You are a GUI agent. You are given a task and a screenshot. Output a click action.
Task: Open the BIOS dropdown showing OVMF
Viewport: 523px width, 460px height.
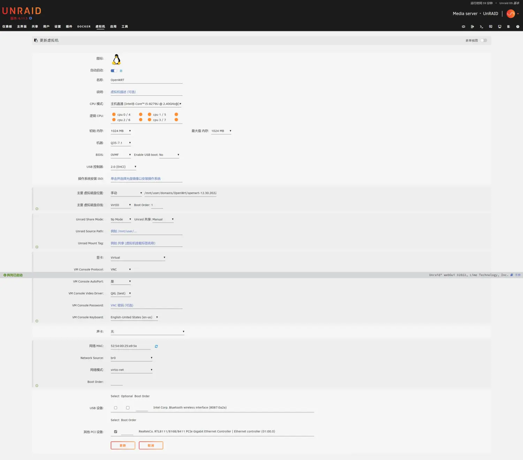click(x=120, y=155)
